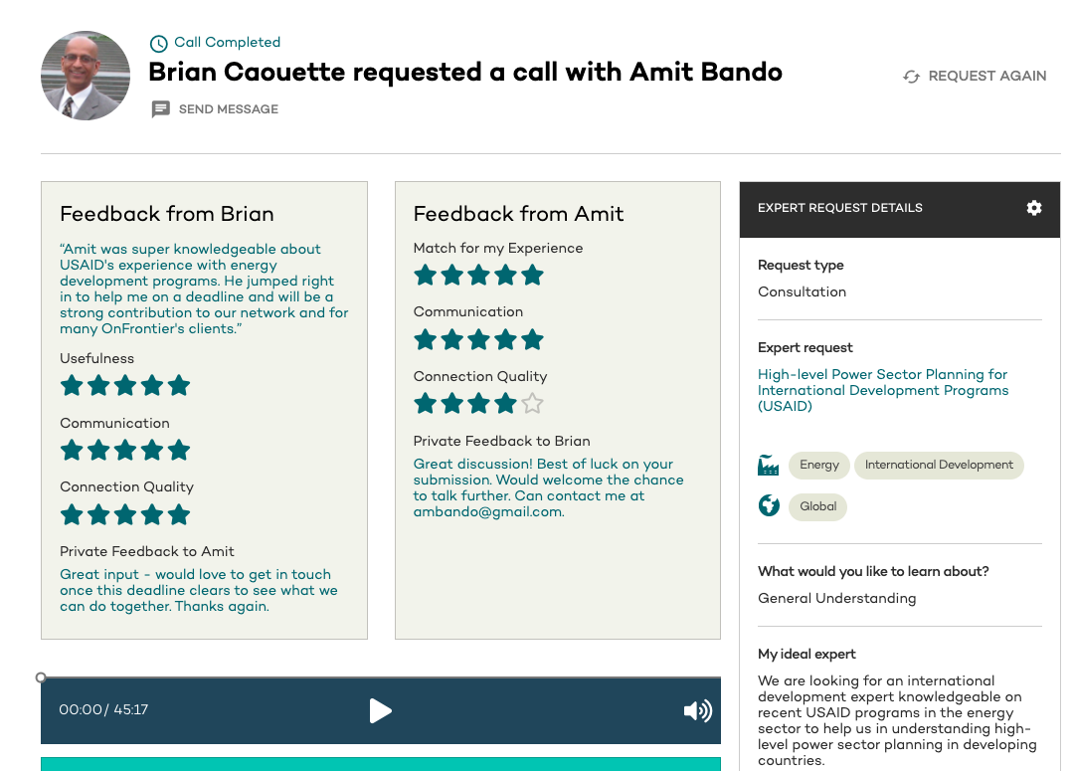Click the empty fifth Connection Quality star
Screen dimensions: 1074x771
tap(532, 404)
